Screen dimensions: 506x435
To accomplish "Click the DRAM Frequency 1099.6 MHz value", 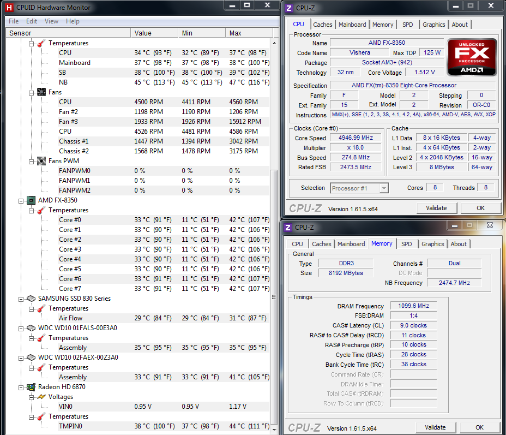I will pos(413,306).
